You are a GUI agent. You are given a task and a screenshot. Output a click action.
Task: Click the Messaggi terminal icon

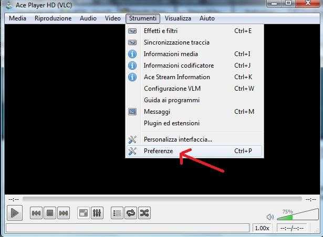(x=132, y=112)
